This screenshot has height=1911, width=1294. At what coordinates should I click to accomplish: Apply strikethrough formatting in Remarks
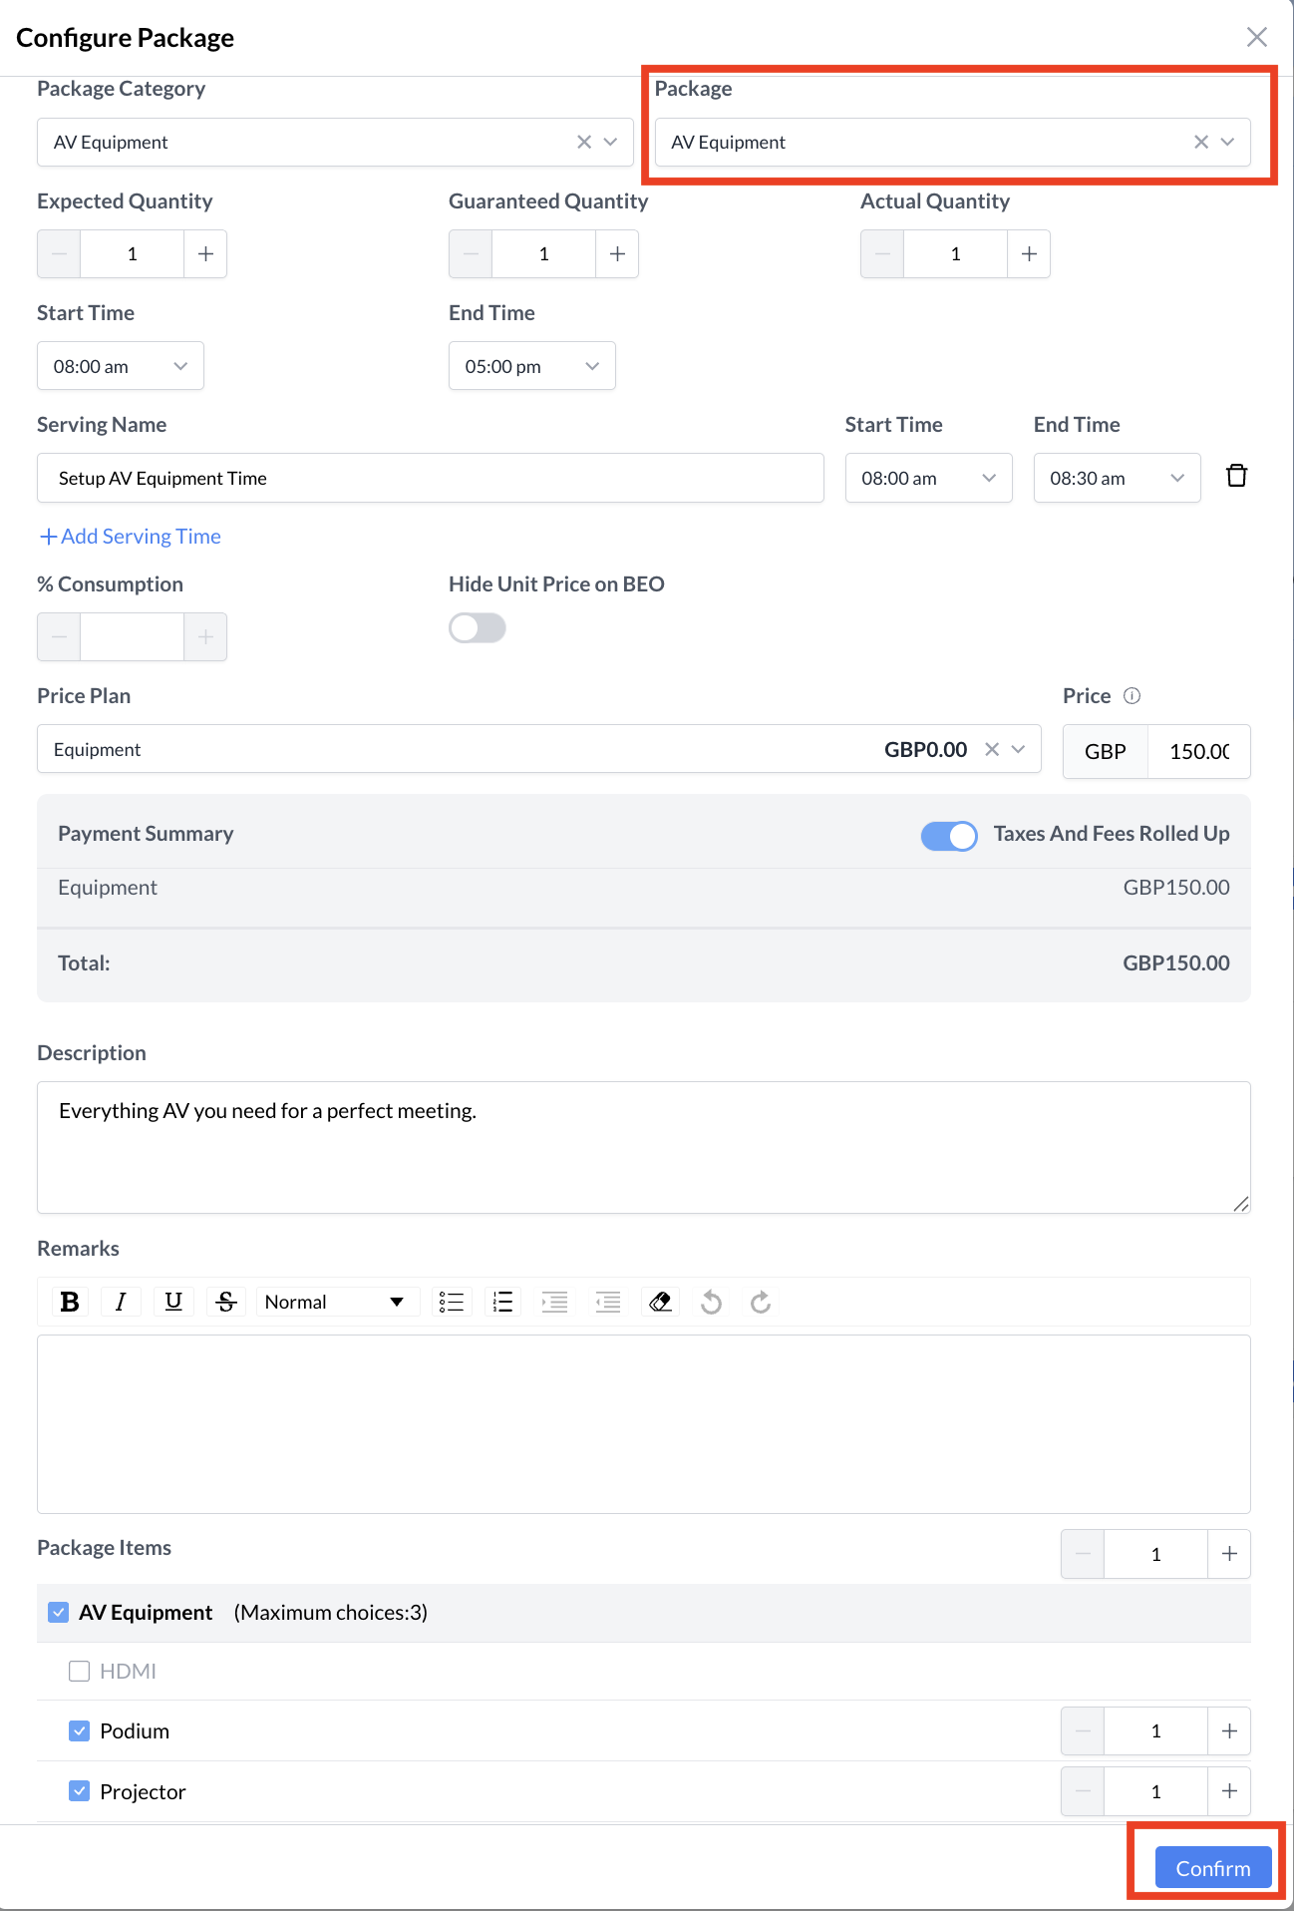click(x=226, y=1302)
